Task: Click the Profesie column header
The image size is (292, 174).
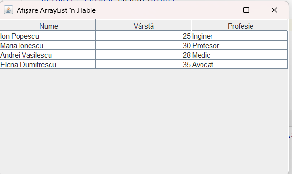Action: [x=239, y=26]
